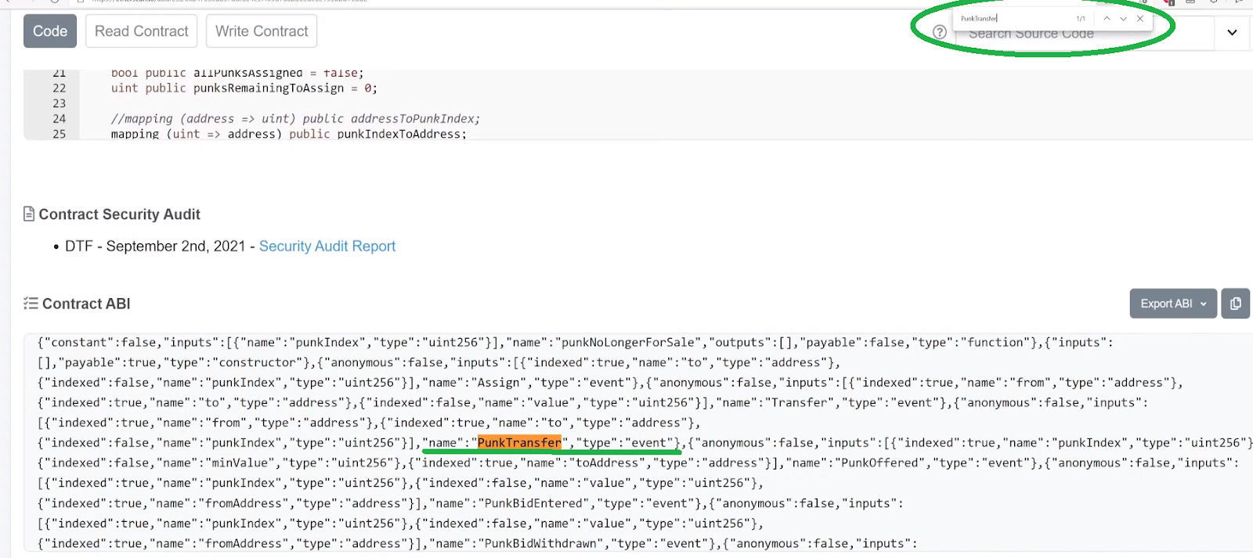Click "punkNoLongerForSale" in the ABI text
This screenshot has width=1253, height=558.
[628, 342]
